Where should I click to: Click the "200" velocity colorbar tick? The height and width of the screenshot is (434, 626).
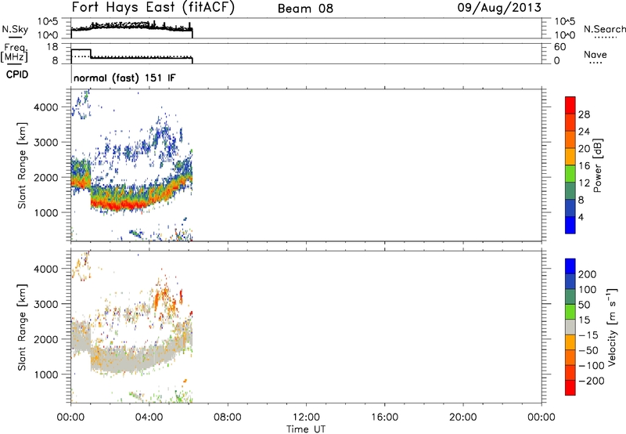tap(588, 274)
